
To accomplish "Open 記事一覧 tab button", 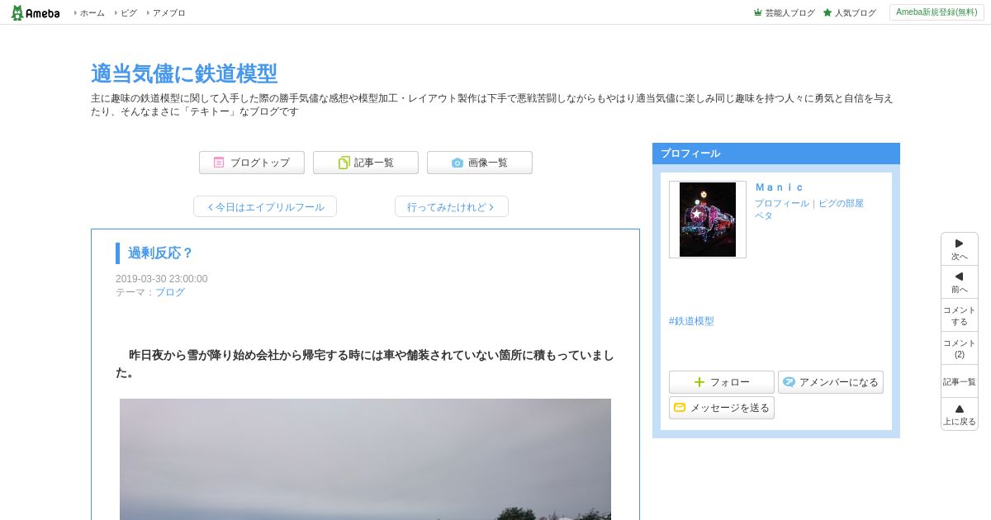I will click(x=366, y=163).
